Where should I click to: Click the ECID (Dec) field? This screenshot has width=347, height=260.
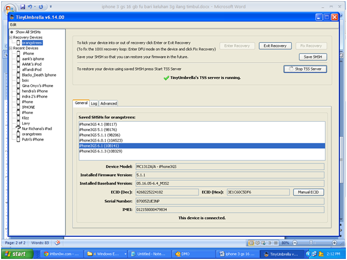[x=167, y=192]
